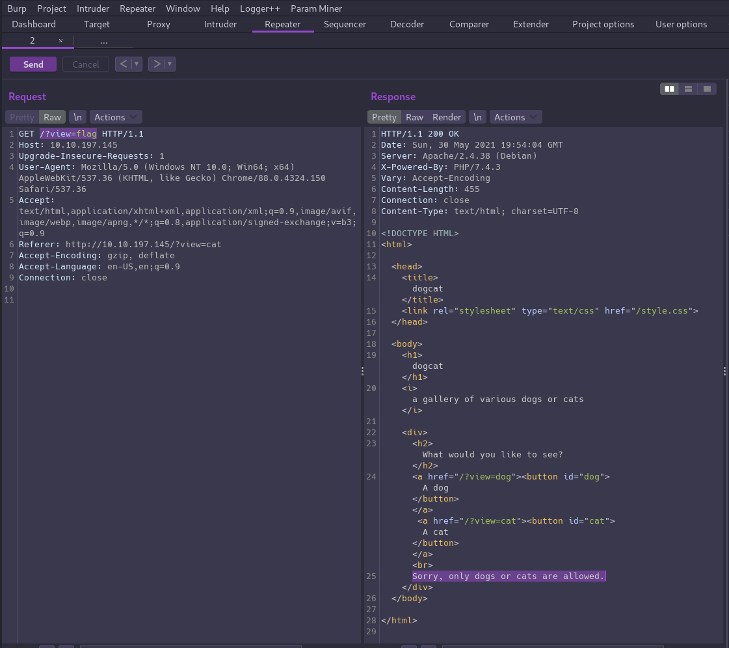Switch Response view to Render
Viewport: 729px width, 648px height.
pos(446,117)
